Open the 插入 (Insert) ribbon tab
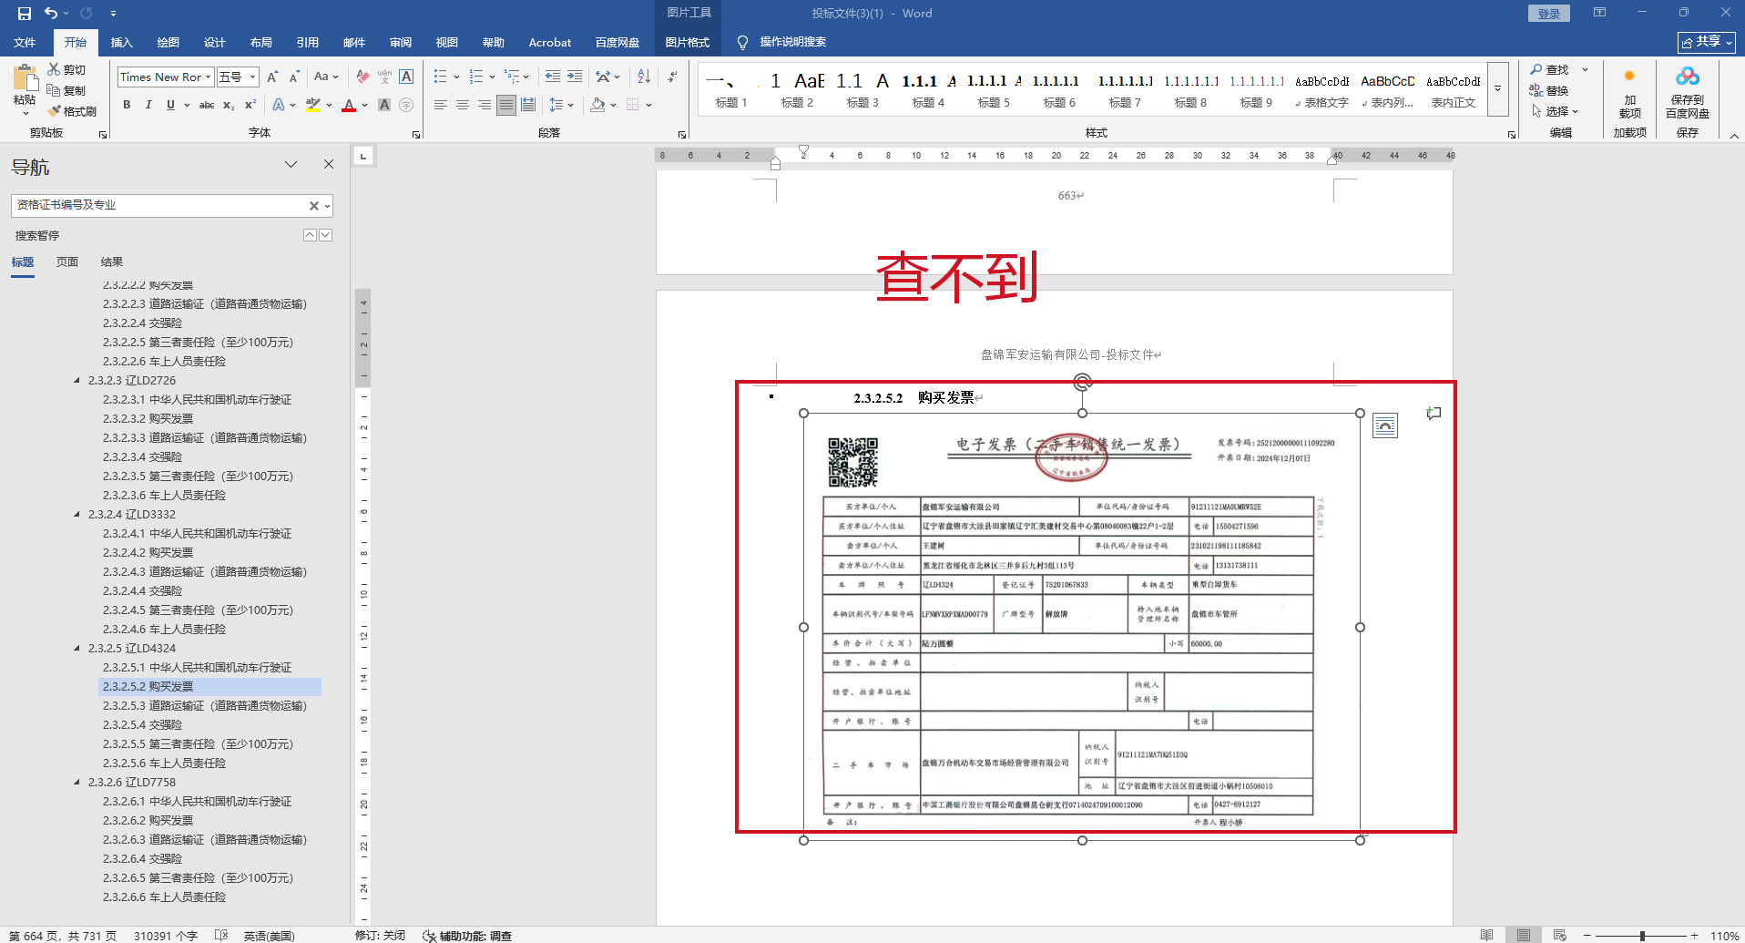This screenshot has width=1745, height=943. (121, 43)
